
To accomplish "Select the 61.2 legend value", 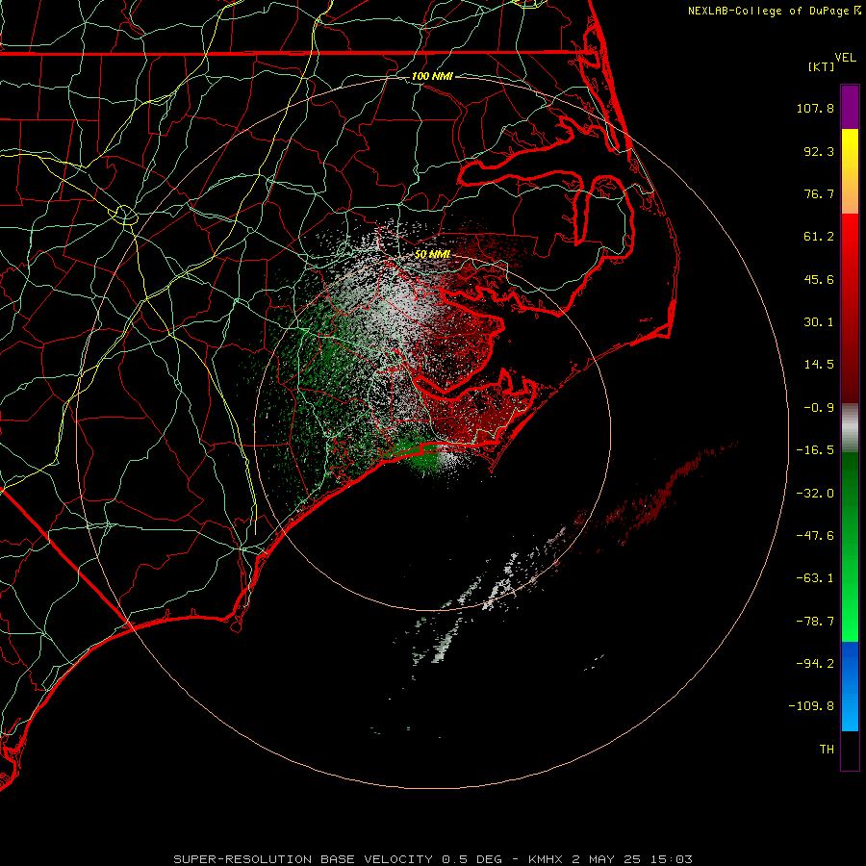I will (x=819, y=237).
